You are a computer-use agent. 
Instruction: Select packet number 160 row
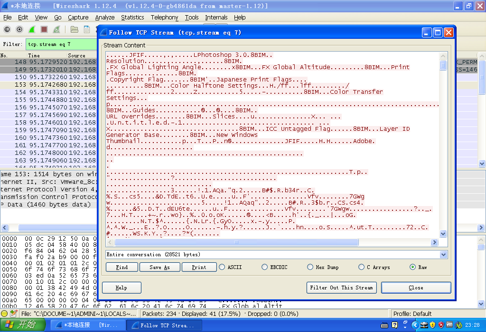[x=48, y=137]
